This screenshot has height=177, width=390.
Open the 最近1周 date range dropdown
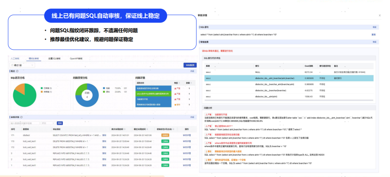pos(22,65)
